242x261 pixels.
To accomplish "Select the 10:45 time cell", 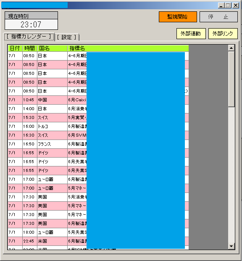I will pyautogui.click(x=30, y=100).
